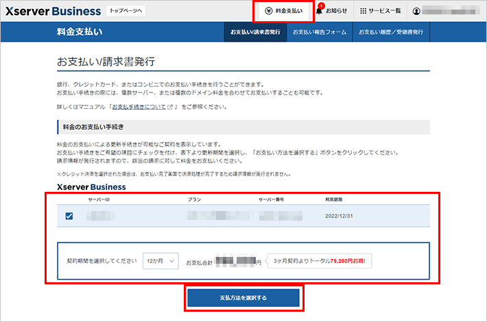Click the 利用期限 column header

tap(333, 199)
